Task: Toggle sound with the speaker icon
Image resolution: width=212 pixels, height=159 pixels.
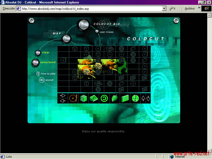Action: point(42,80)
